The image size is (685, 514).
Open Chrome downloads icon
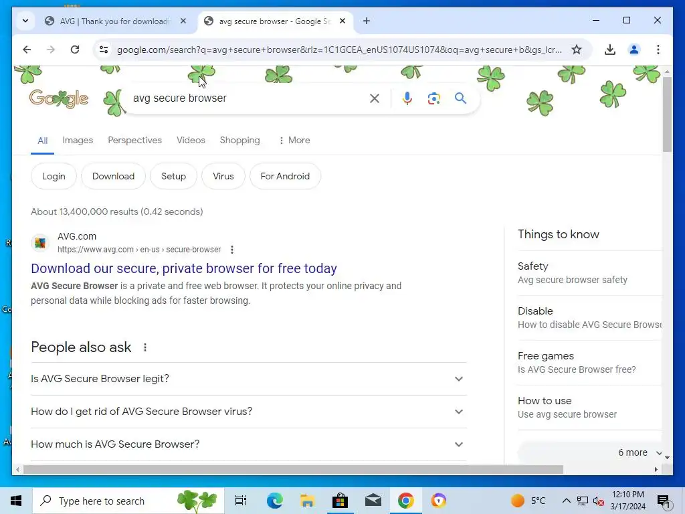(610, 50)
